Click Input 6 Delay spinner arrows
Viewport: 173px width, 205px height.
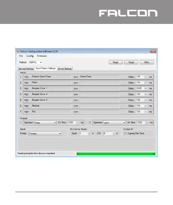[146, 106]
